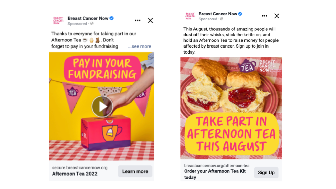This screenshot has width=336, height=189.
Task: Click the scones Afternoon Tea ad image
Action: (231, 108)
